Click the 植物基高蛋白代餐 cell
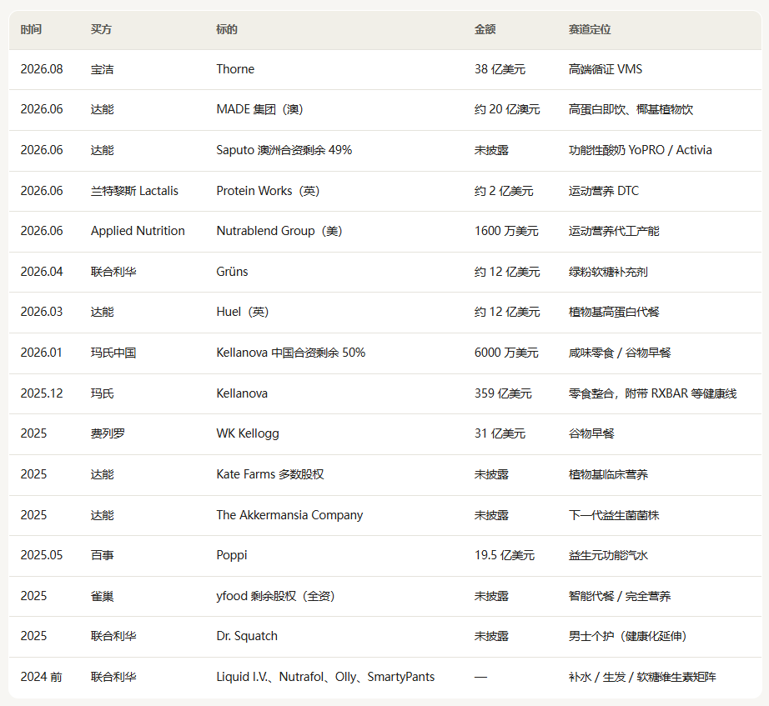The width and height of the screenshot is (769, 706). [614, 312]
